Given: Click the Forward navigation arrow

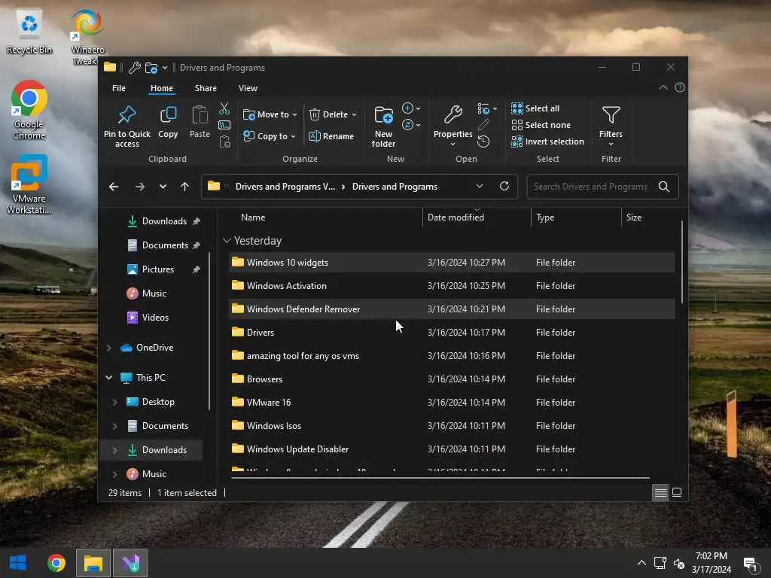Looking at the screenshot, I should click(139, 187).
